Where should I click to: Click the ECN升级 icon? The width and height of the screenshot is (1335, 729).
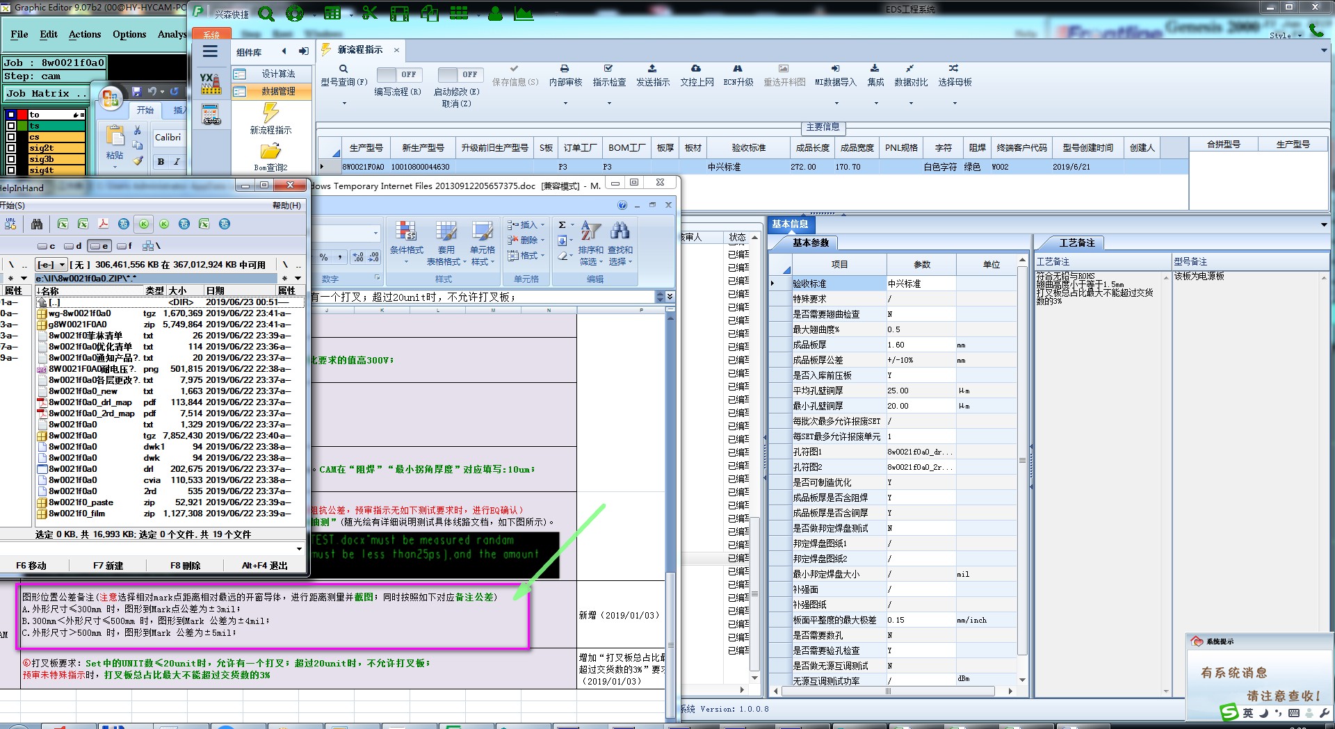pyautogui.click(x=738, y=69)
